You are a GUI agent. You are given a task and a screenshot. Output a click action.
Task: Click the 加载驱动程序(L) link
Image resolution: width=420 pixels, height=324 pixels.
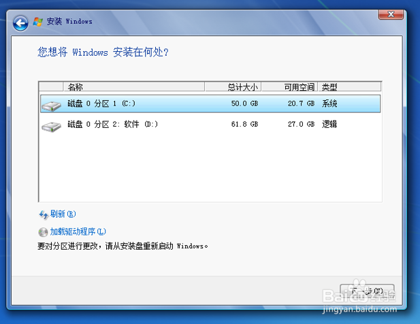pos(78,231)
